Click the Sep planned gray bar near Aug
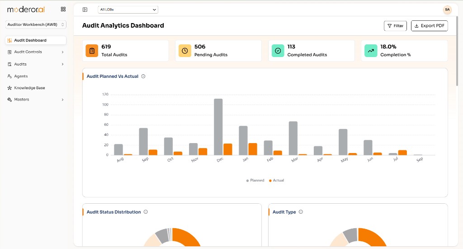 pyautogui.click(x=143, y=141)
